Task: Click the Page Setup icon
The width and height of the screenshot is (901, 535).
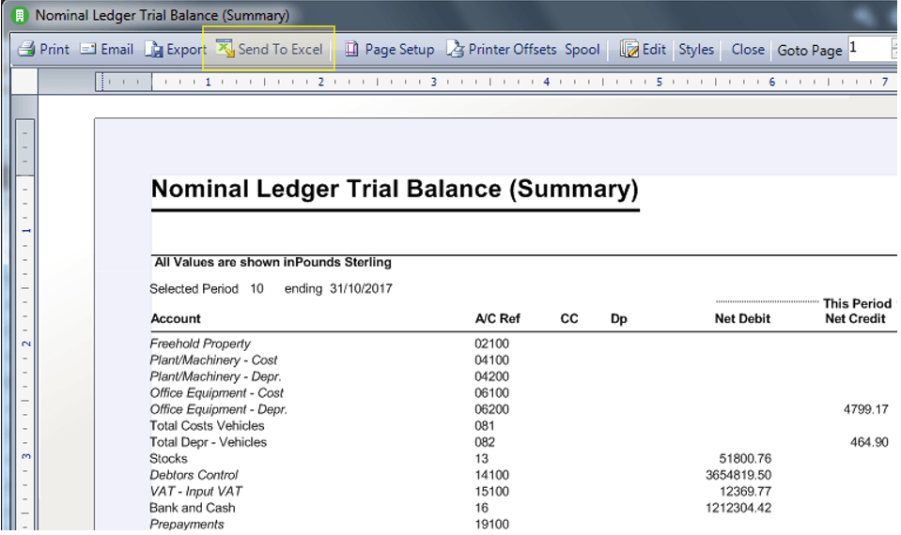Action: [x=351, y=50]
